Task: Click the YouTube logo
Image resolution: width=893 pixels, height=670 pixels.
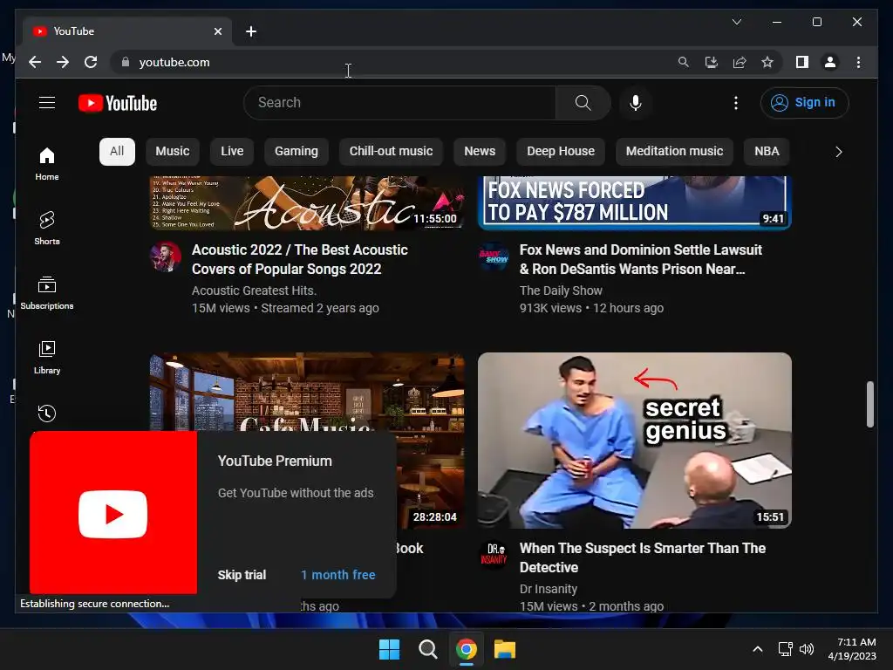Action: (x=118, y=103)
